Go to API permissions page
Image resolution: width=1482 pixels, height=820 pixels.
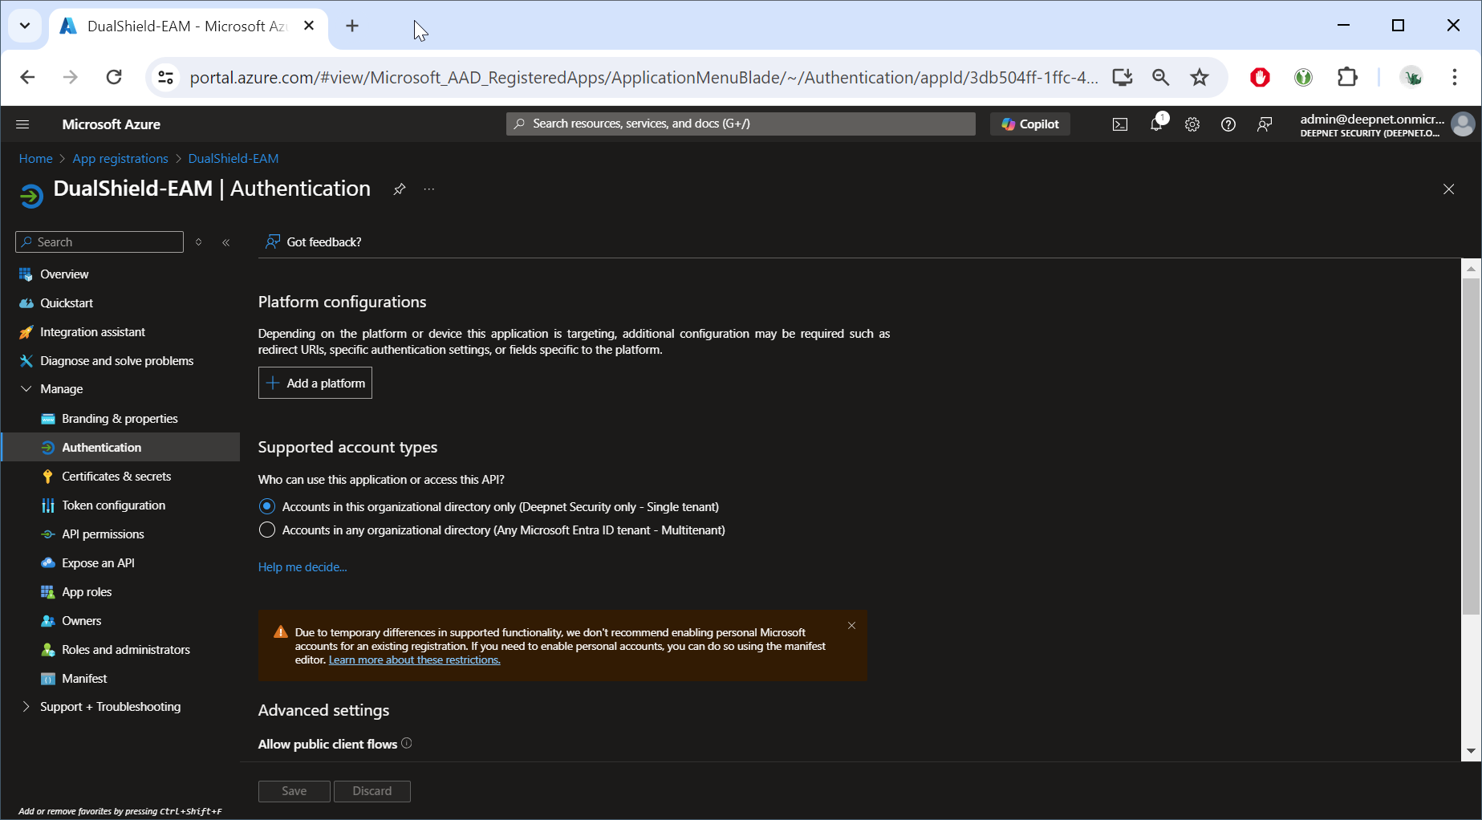point(103,534)
